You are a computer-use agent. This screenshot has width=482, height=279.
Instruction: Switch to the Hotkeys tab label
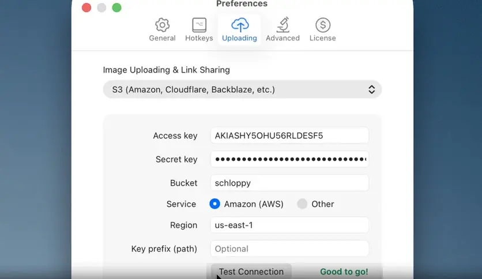[x=199, y=38]
